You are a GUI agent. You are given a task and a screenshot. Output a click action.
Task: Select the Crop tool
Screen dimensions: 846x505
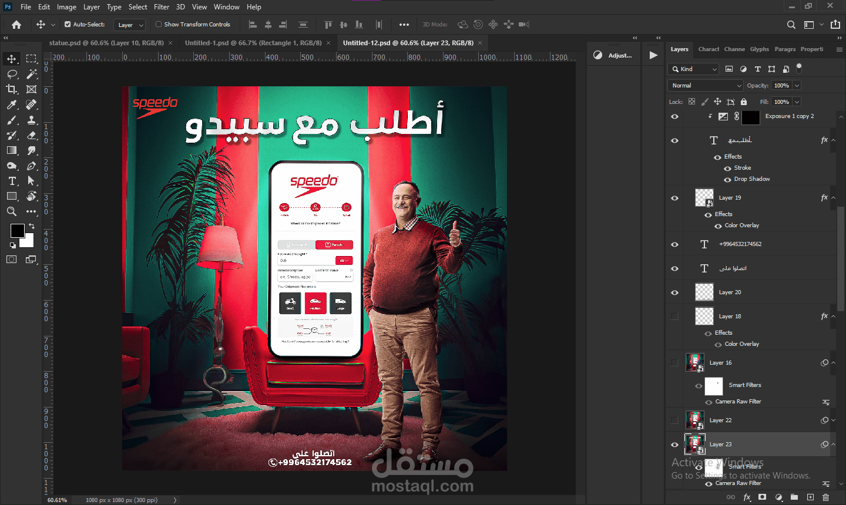point(12,89)
